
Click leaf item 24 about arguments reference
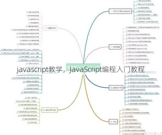pos(136,48)
